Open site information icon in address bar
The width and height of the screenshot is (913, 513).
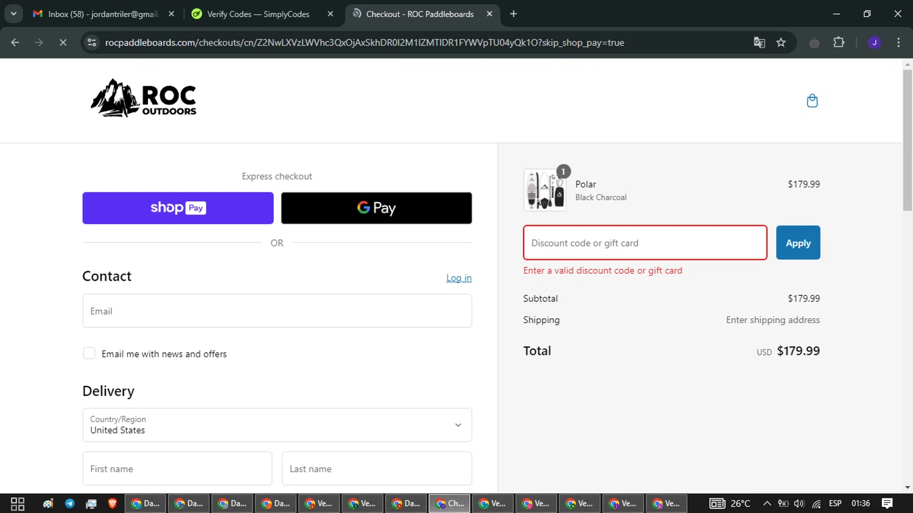tap(92, 43)
